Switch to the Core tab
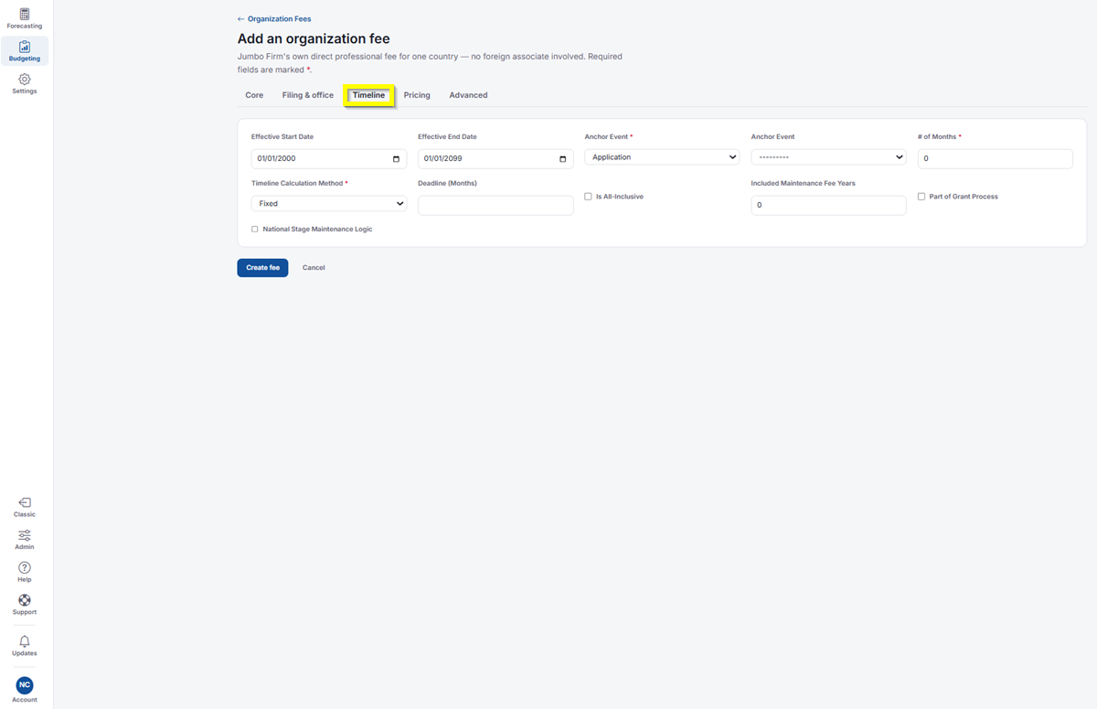 [254, 95]
